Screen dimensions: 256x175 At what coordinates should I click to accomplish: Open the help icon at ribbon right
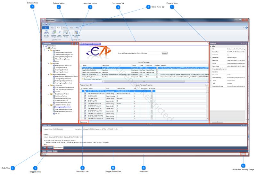246,28
